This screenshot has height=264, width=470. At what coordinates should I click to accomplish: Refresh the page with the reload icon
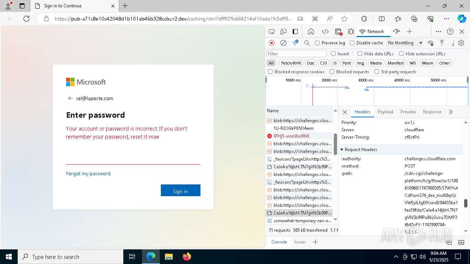pyautogui.click(x=26, y=19)
